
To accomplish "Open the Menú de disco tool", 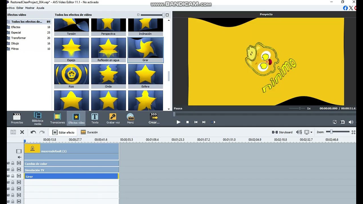I will point(130,118).
